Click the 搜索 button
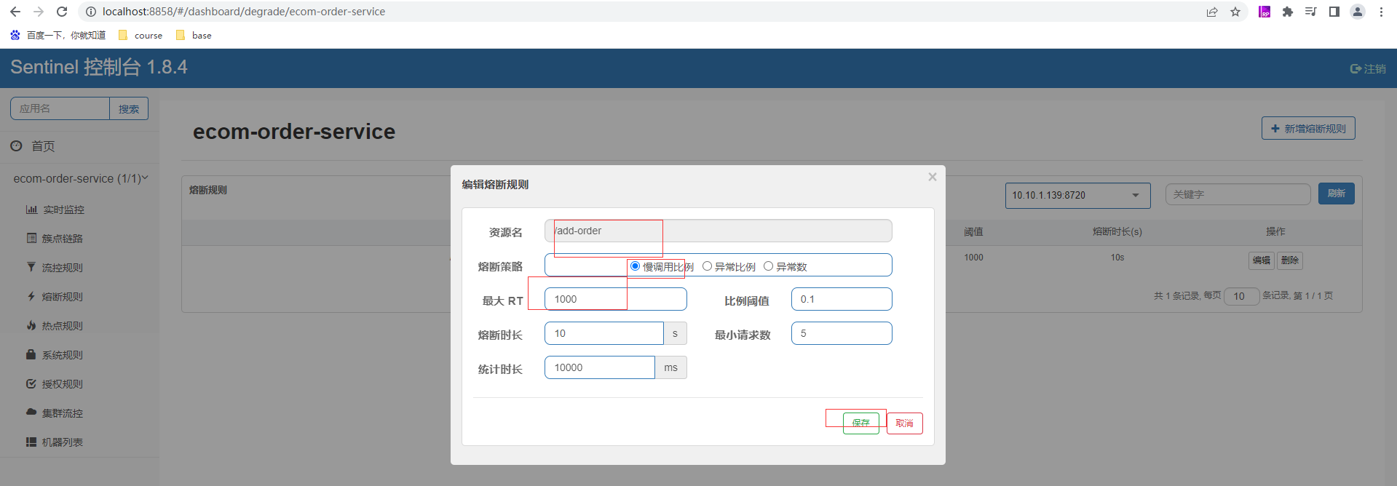The image size is (1397, 486). (129, 108)
